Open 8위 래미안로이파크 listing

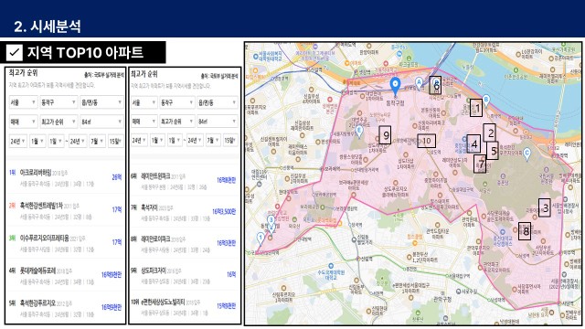click(184, 244)
